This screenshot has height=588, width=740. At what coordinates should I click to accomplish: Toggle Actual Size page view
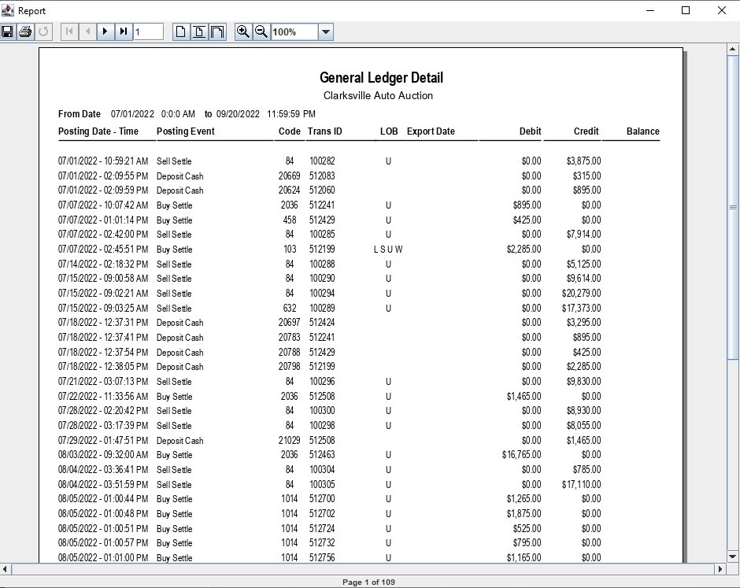tap(181, 32)
